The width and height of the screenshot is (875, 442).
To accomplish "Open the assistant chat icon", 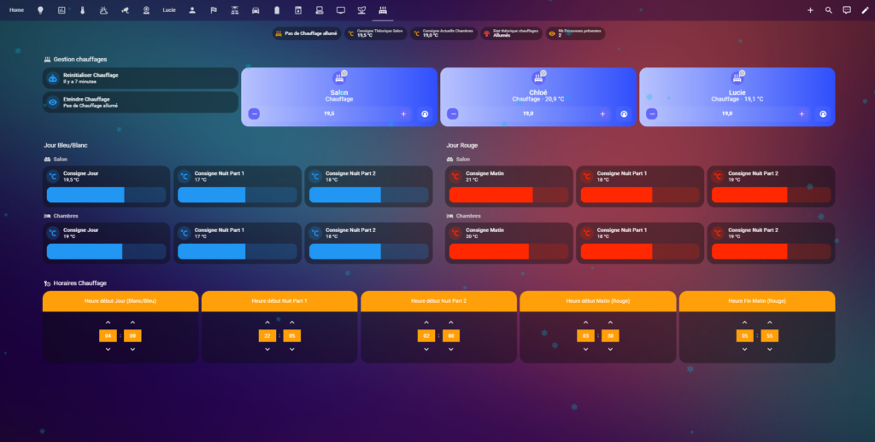I will [x=847, y=10].
